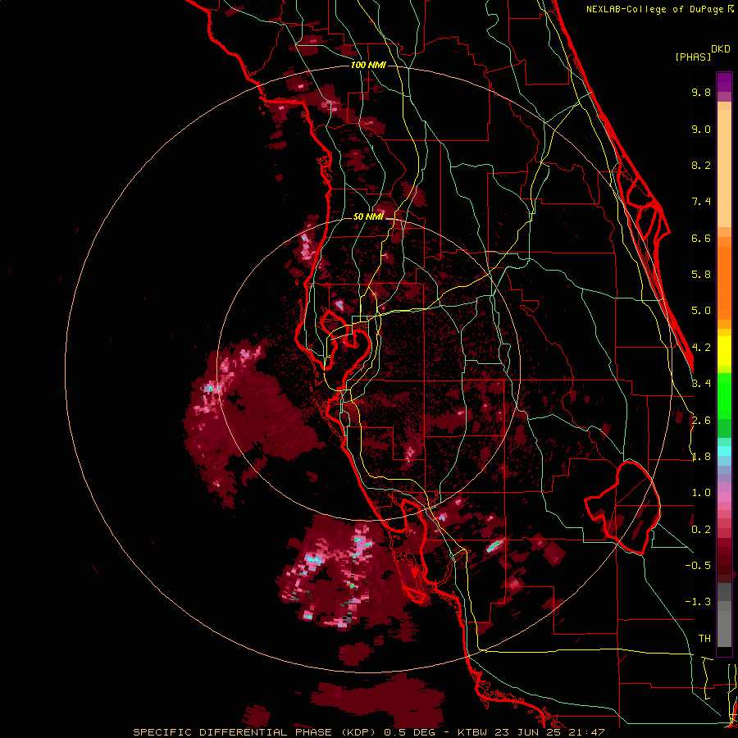This screenshot has width=738, height=738.
Task: Click the 2.6 scale value
Action: pos(701,421)
